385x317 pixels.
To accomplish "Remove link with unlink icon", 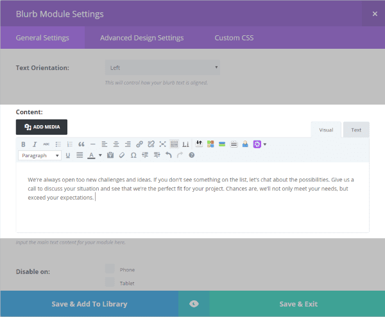I will click(151, 144).
